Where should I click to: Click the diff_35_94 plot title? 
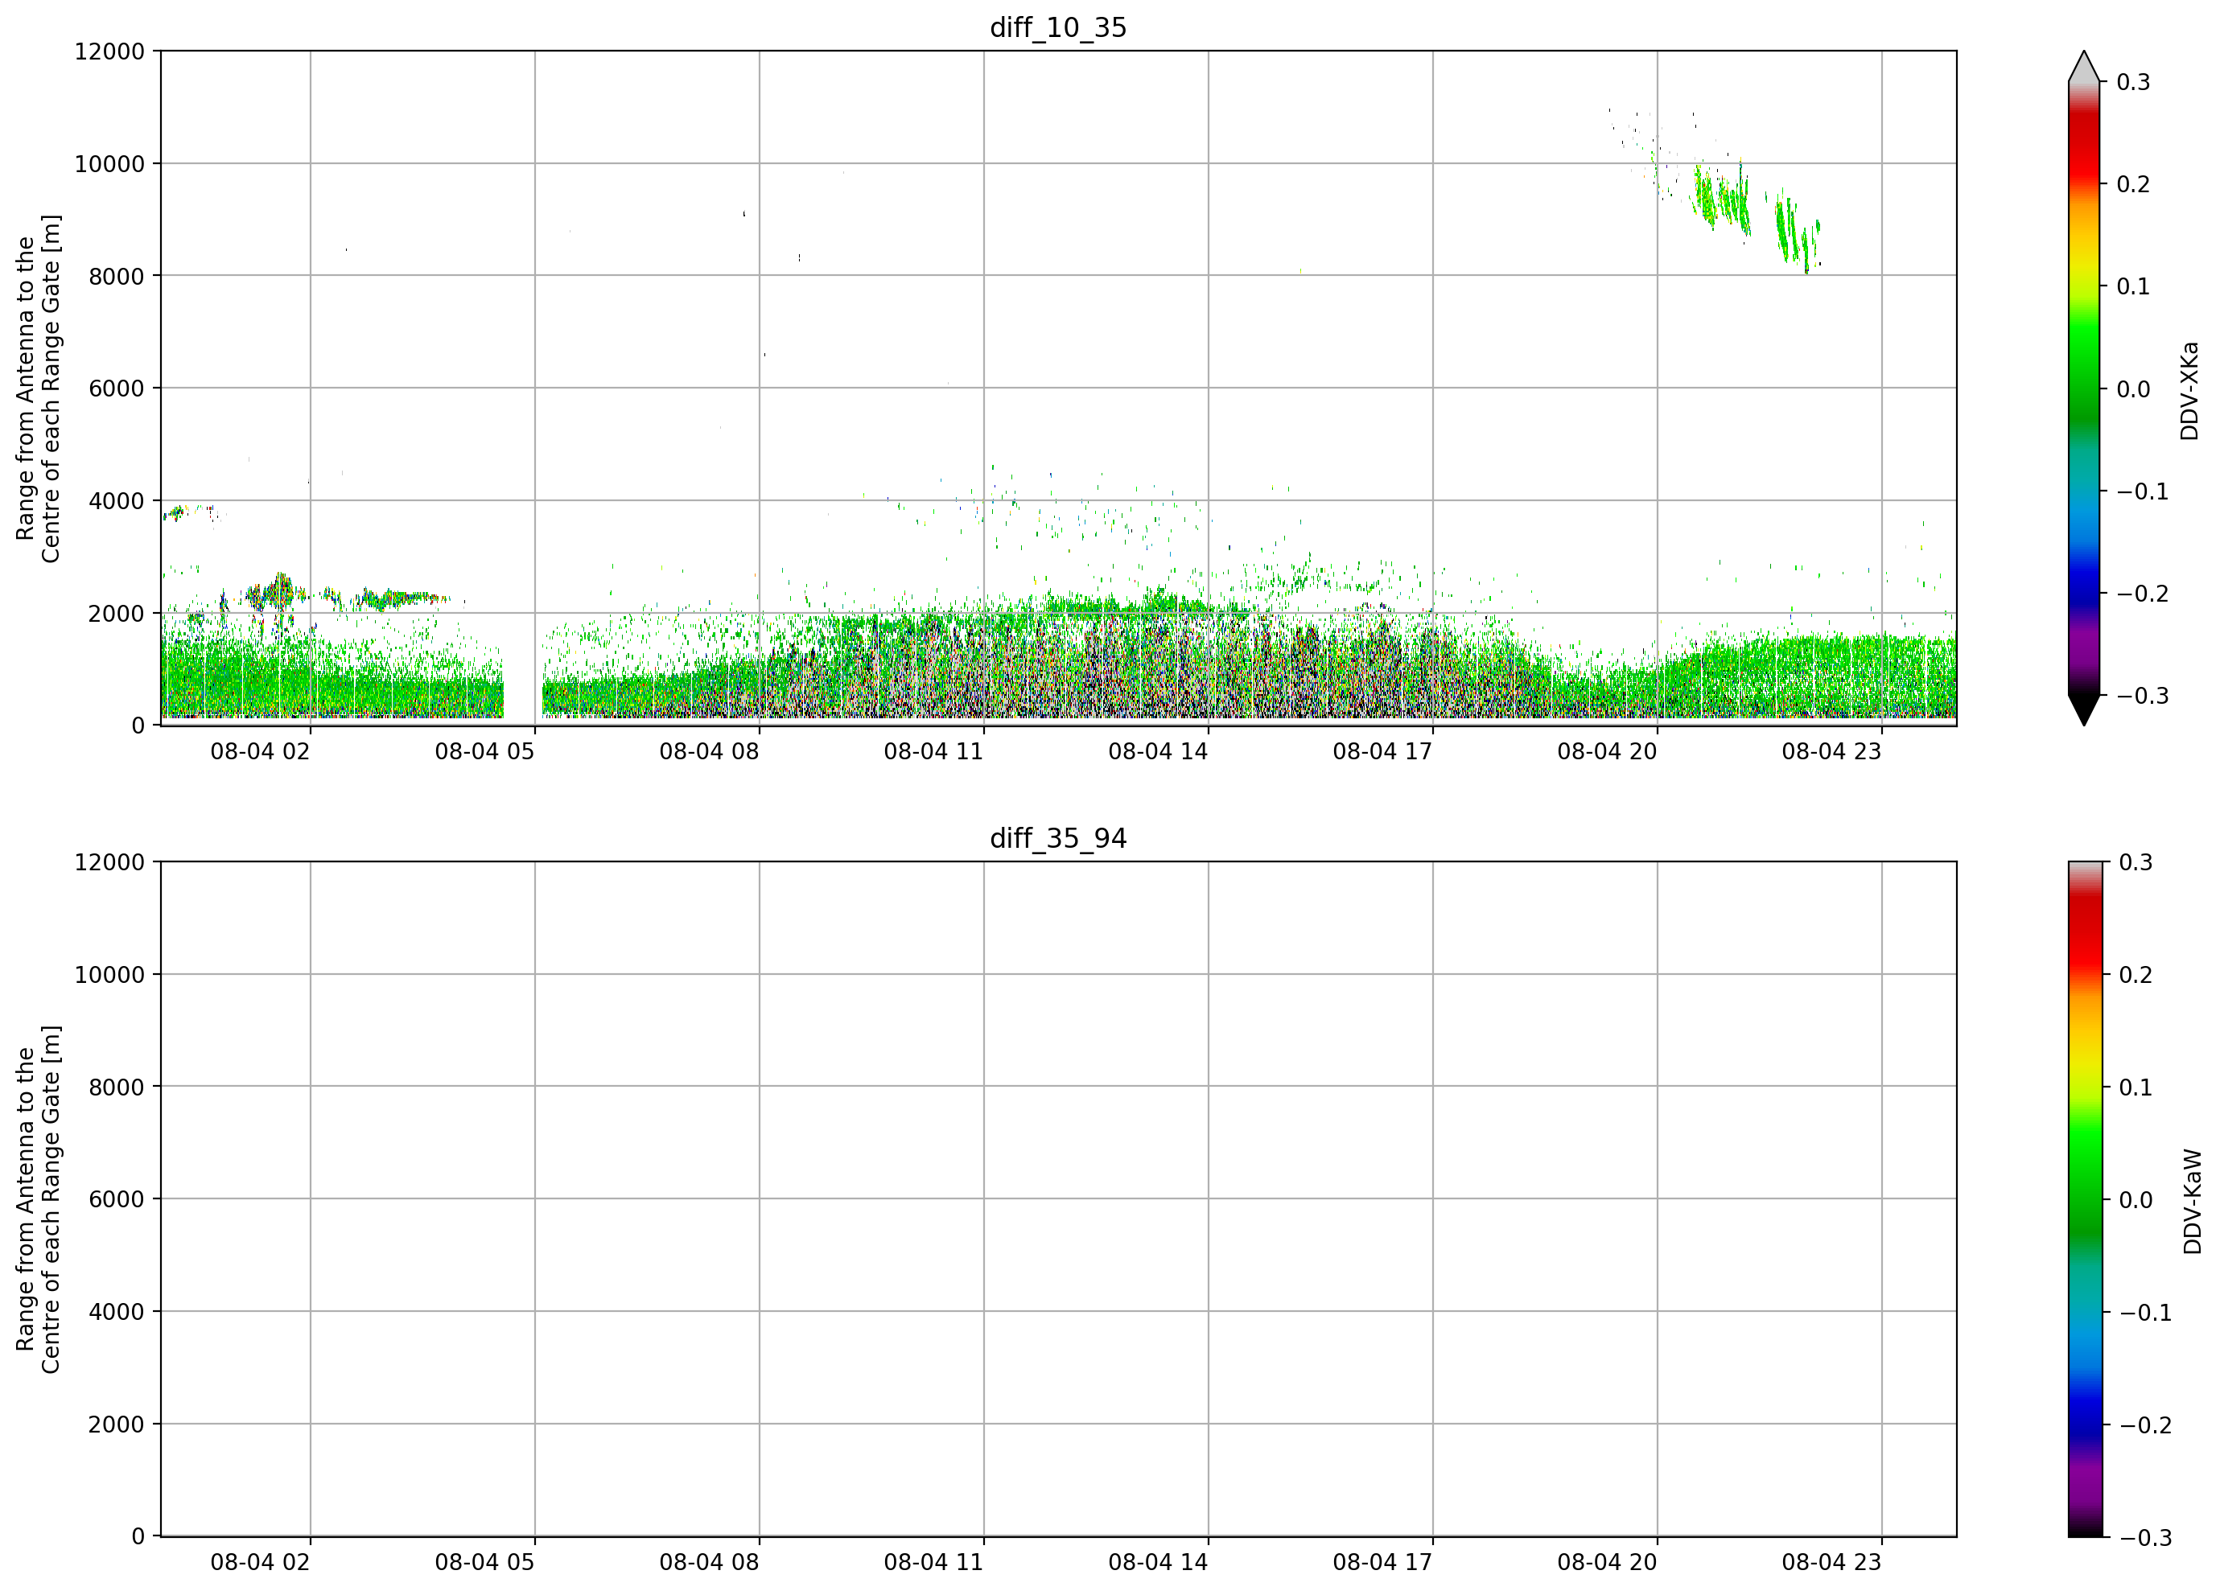coord(1058,839)
